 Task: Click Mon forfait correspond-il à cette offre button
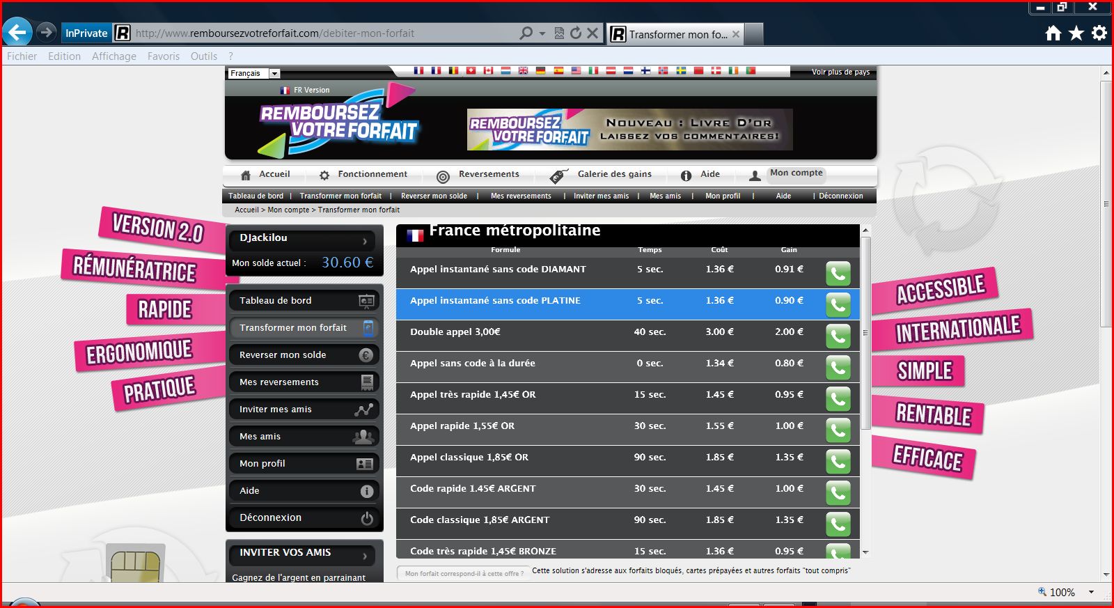click(464, 574)
